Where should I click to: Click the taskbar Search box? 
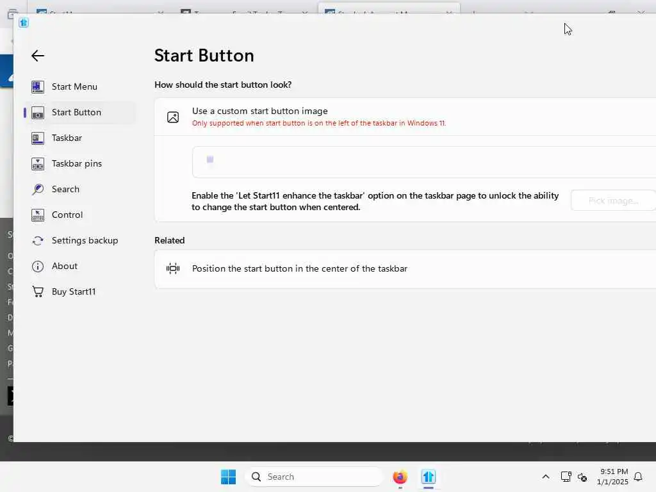(314, 477)
